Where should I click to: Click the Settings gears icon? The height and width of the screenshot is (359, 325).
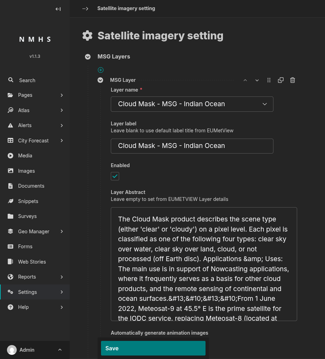point(10,292)
